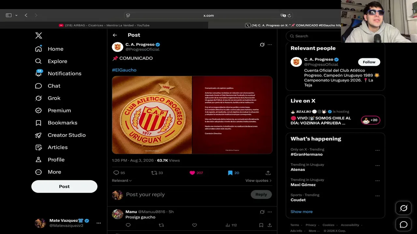Follow C. A. Progreso in Relevant people
The height and width of the screenshot is (234, 417).
(x=369, y=62)
